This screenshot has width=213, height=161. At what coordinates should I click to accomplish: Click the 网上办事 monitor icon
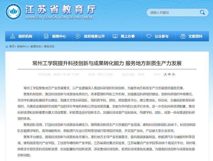tap(115, 36)
